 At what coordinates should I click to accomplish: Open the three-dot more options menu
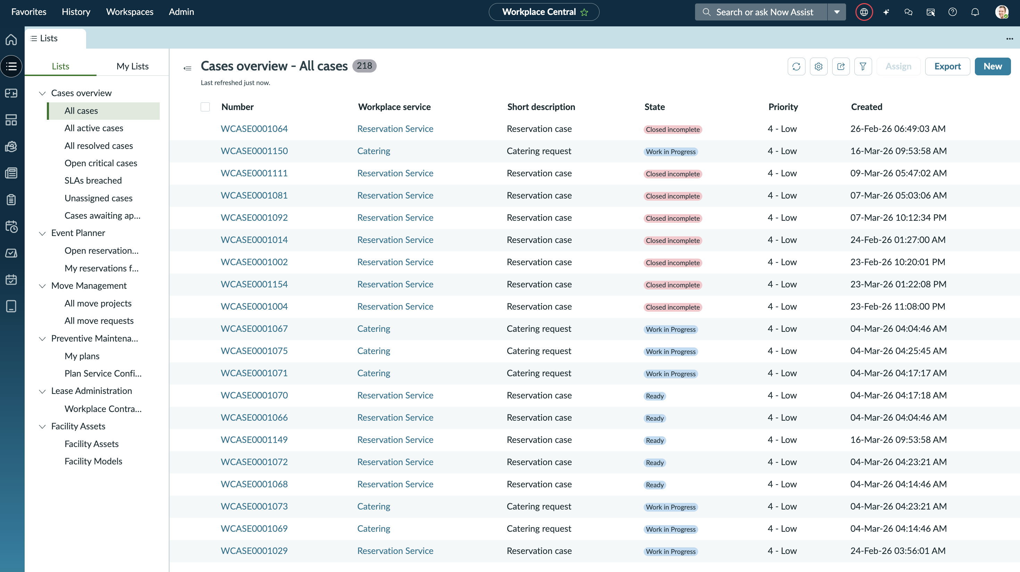click(x=1009, y=39)
